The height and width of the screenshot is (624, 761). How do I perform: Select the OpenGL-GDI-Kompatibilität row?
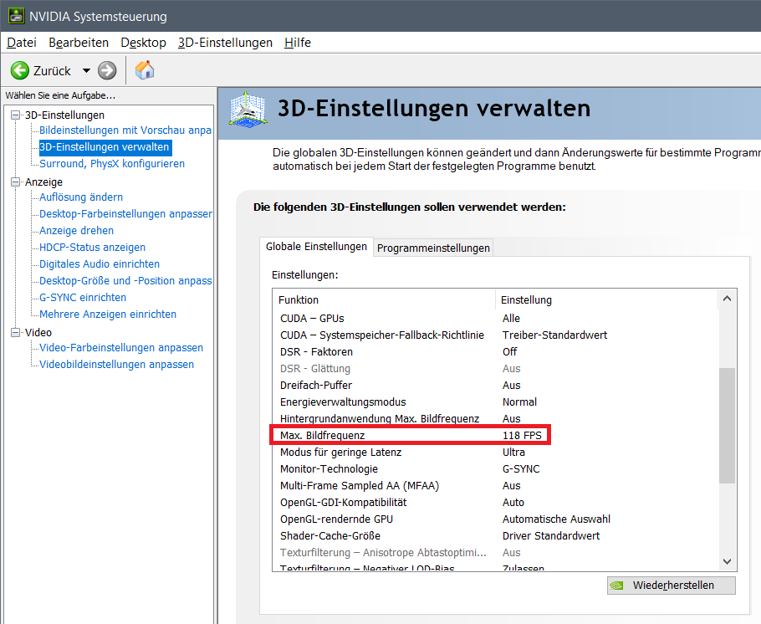(495, 503)
